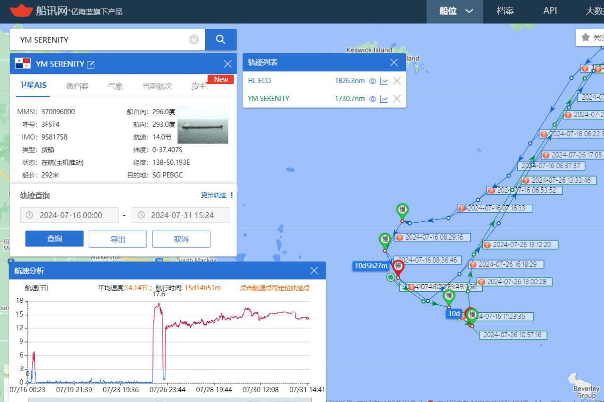
Task: Click the orange icon beside 2024-07-16 07:16:33
Action: 462,208
